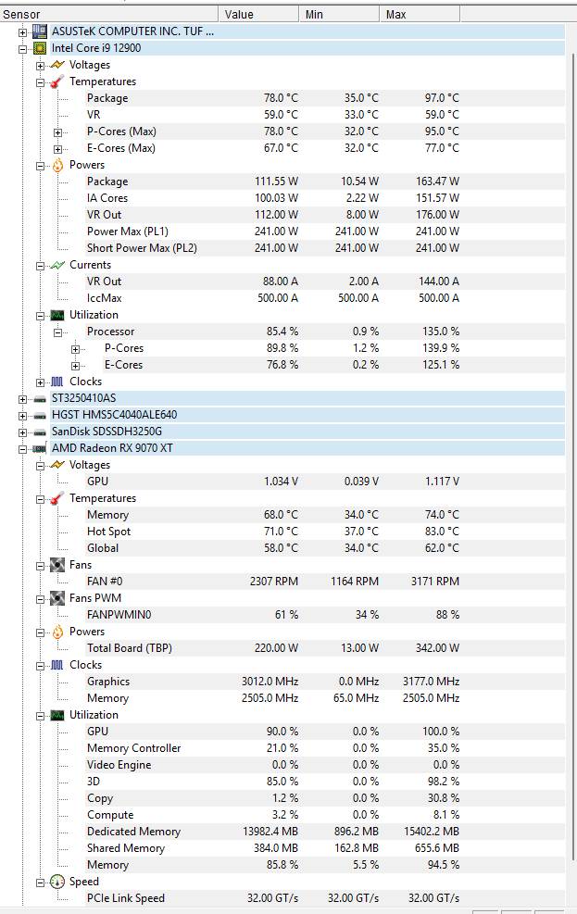This screenshot has height=914, width=577.
Task: Select the PCIe Link Speed row
Action: (325, 898)
